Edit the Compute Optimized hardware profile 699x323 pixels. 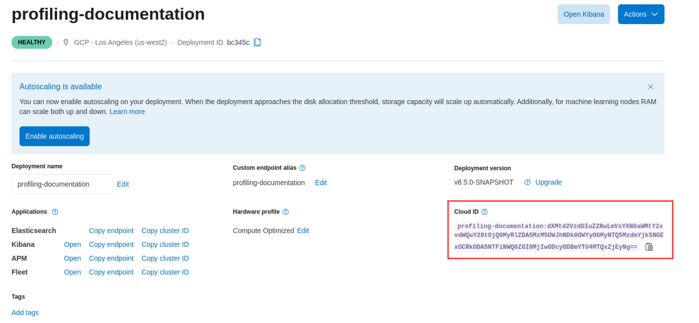(x=303, y=230)
